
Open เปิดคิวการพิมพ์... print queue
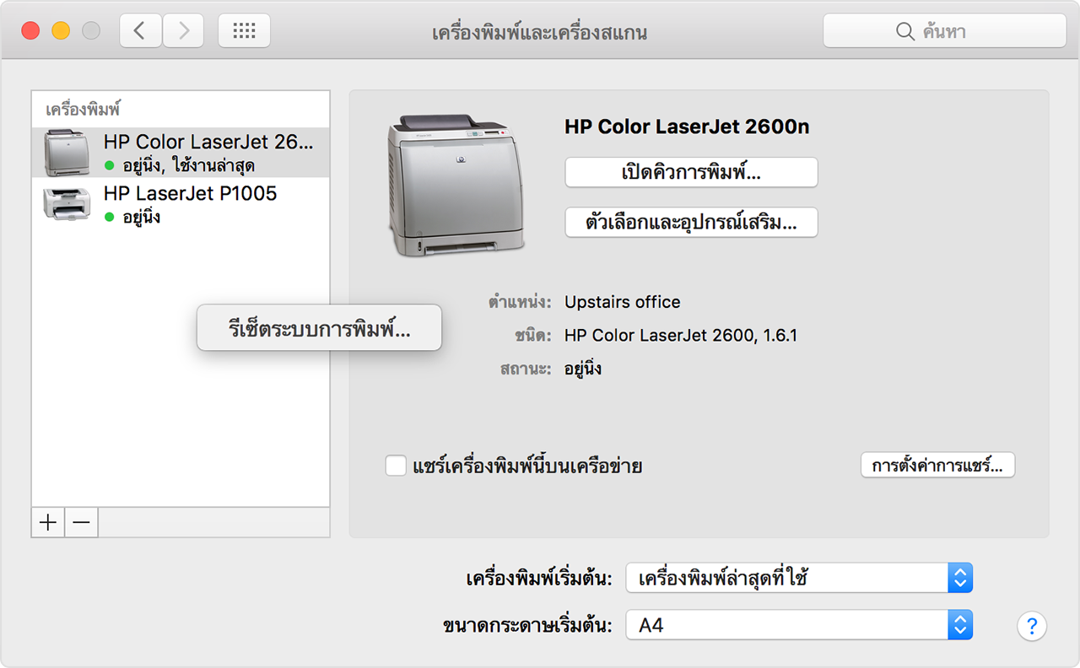pyautogui.click(x=691, y=173)
